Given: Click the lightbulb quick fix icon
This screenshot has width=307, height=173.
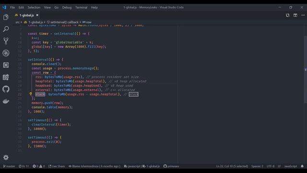Looking at the screenshot, I should tap(31, 94).
